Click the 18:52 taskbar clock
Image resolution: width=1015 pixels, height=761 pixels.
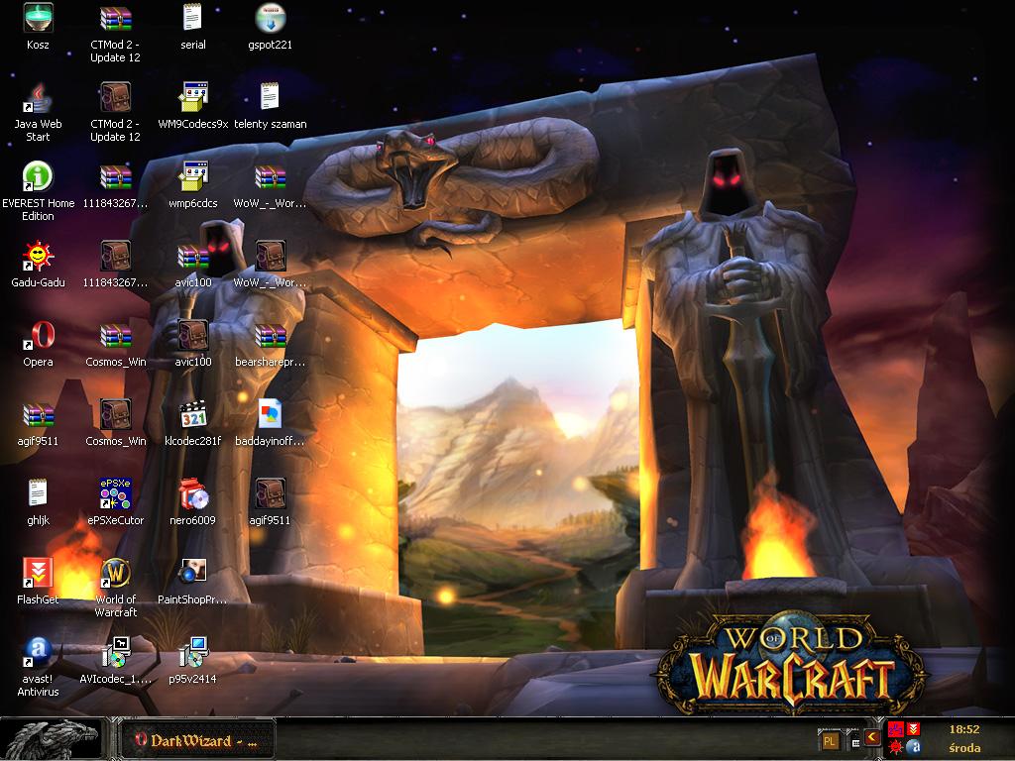tap(964, 729)
